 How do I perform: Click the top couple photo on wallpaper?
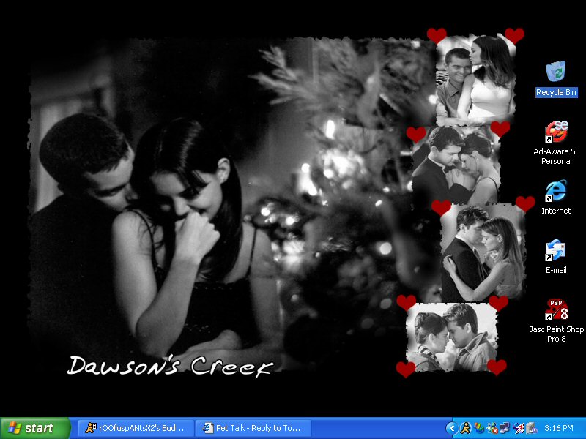[475, 79]
